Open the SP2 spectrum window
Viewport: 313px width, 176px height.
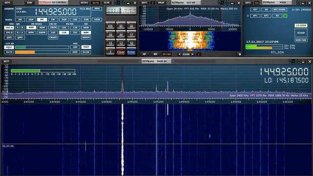[266, 16]
